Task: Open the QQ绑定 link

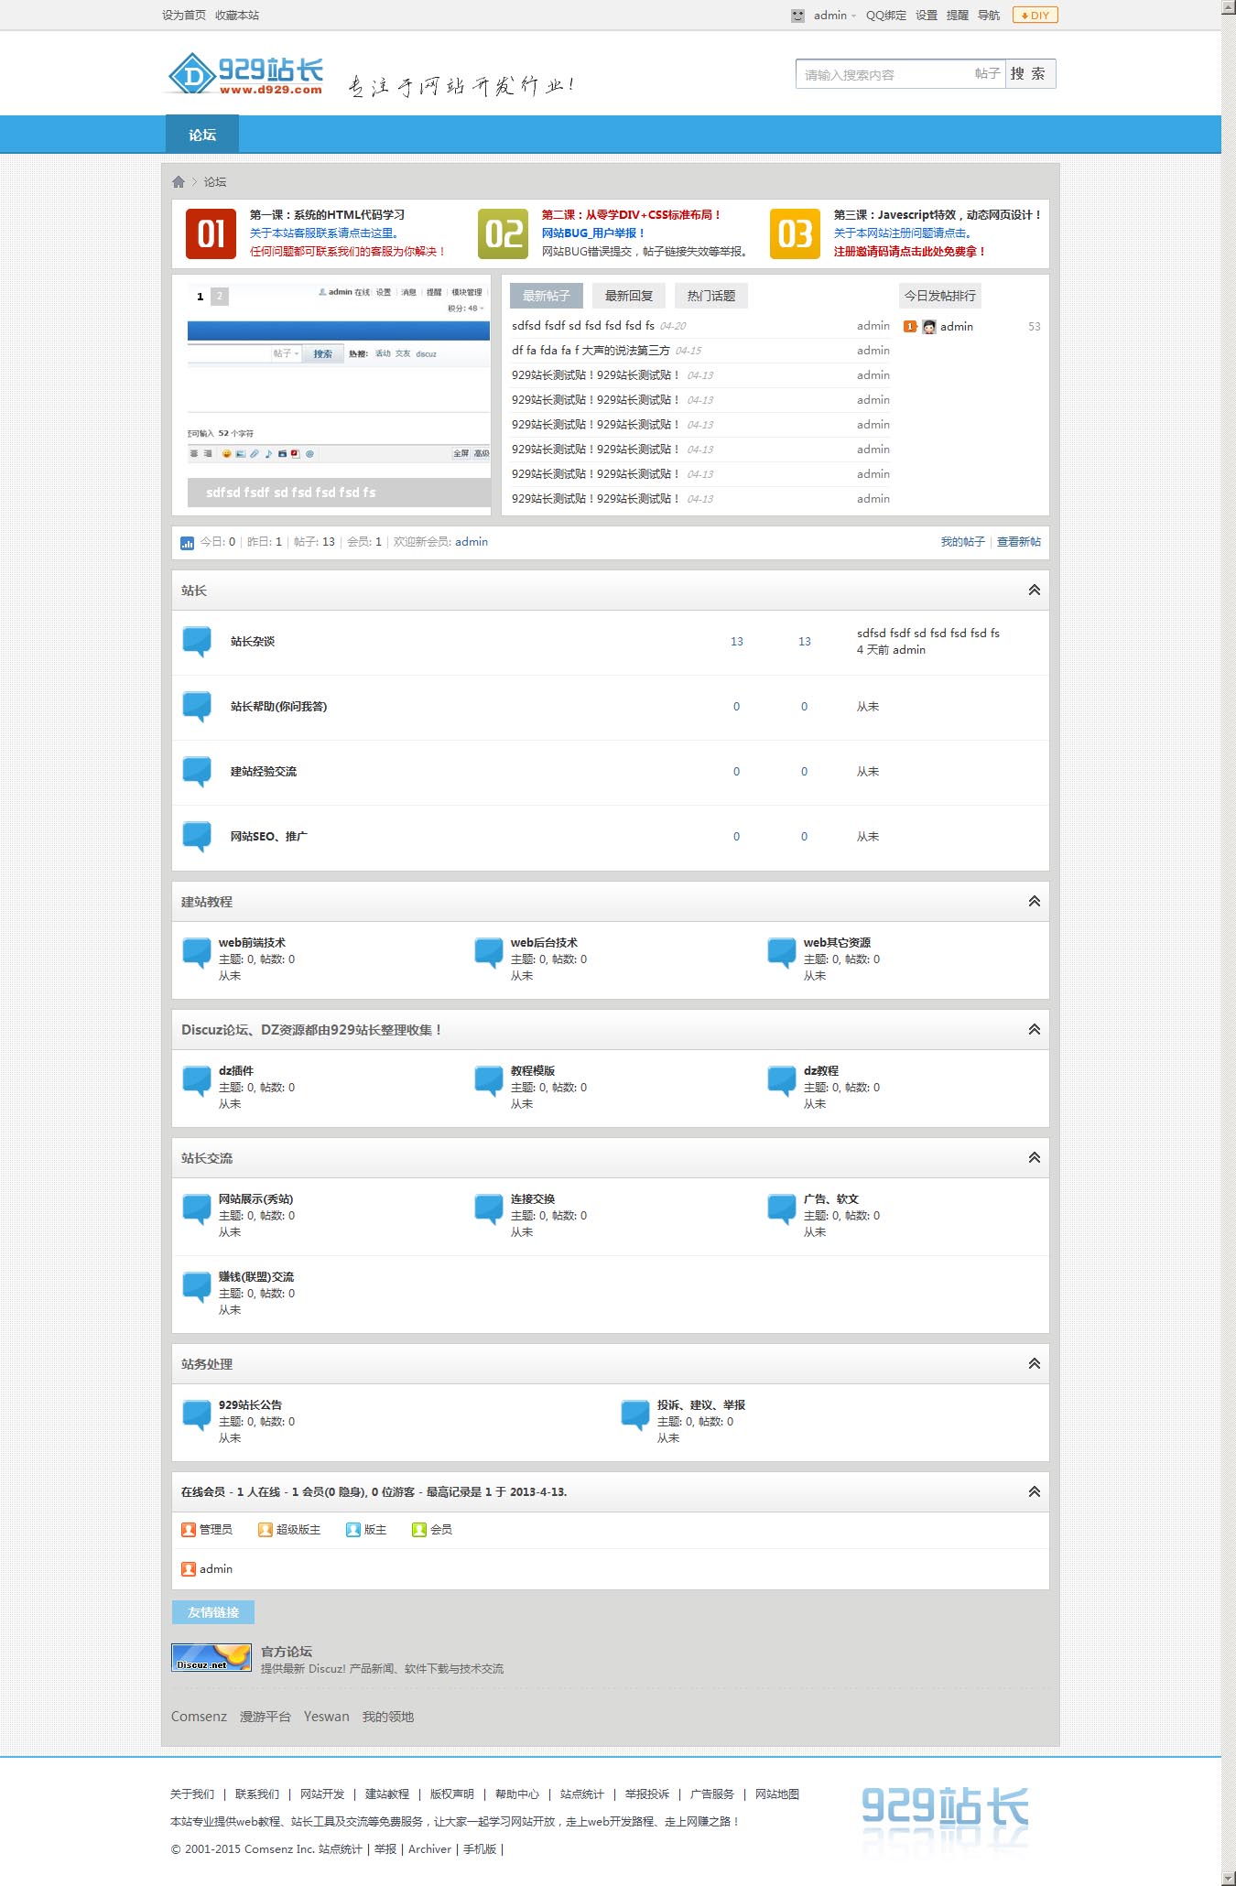Action: (886, 16)
